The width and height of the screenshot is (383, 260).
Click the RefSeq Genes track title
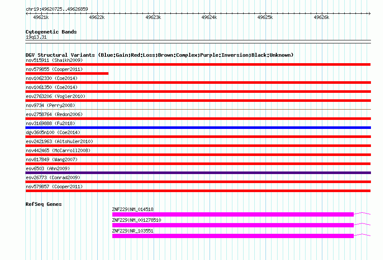[43, 204]
